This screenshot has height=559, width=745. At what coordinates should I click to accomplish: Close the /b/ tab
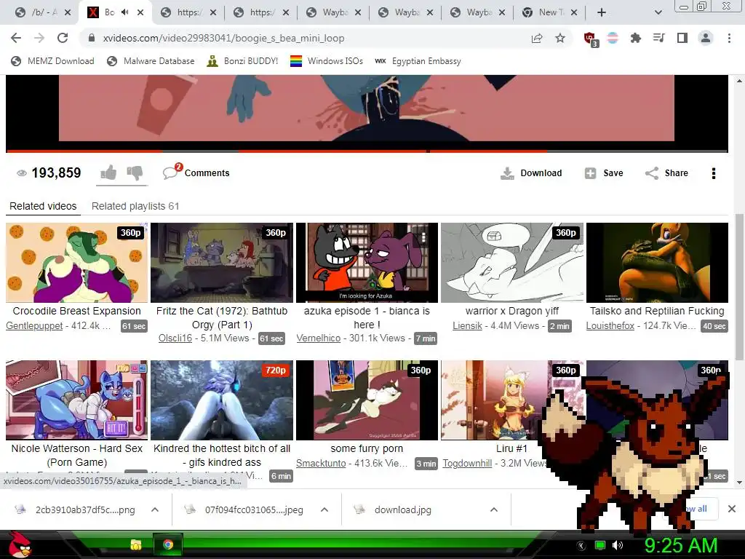(68, 13)
